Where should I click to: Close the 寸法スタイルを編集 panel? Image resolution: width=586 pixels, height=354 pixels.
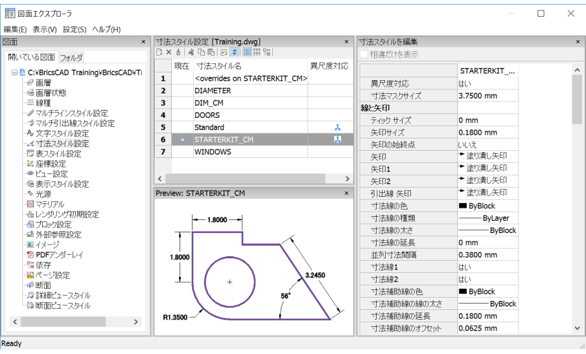pyautogui.click(x=578, y=42)
